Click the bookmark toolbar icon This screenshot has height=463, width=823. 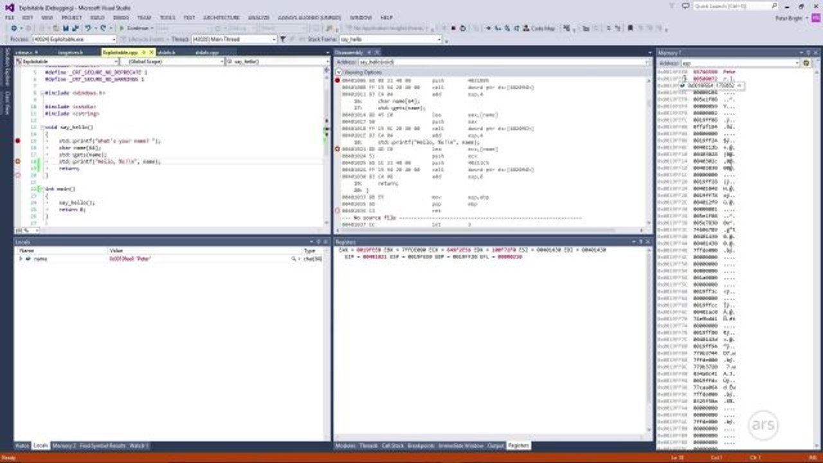coord(631,28)
